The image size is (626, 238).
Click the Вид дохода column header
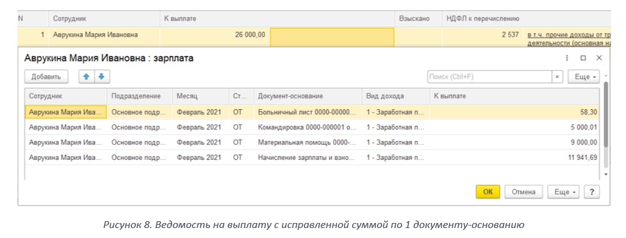396,96
